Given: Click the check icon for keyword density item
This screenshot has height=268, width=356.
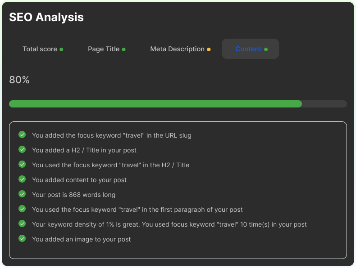Looking at the screenshot, I should click(x=22, y=224).
